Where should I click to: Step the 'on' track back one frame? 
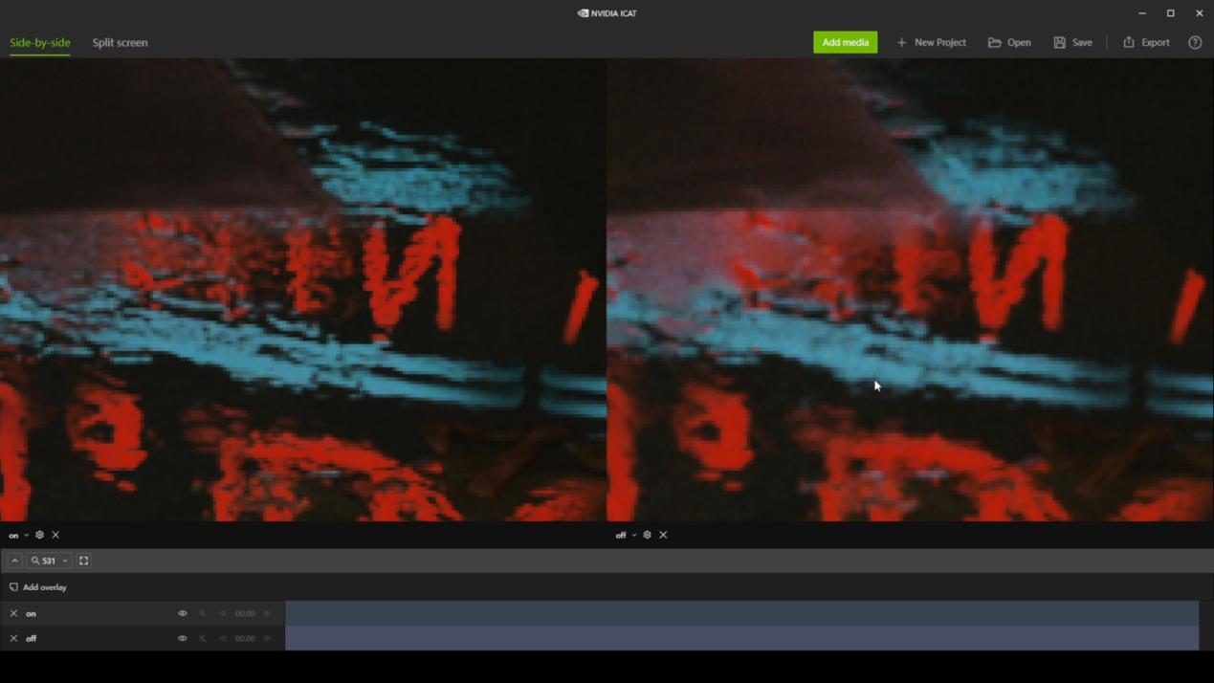[x=223, y=613]
